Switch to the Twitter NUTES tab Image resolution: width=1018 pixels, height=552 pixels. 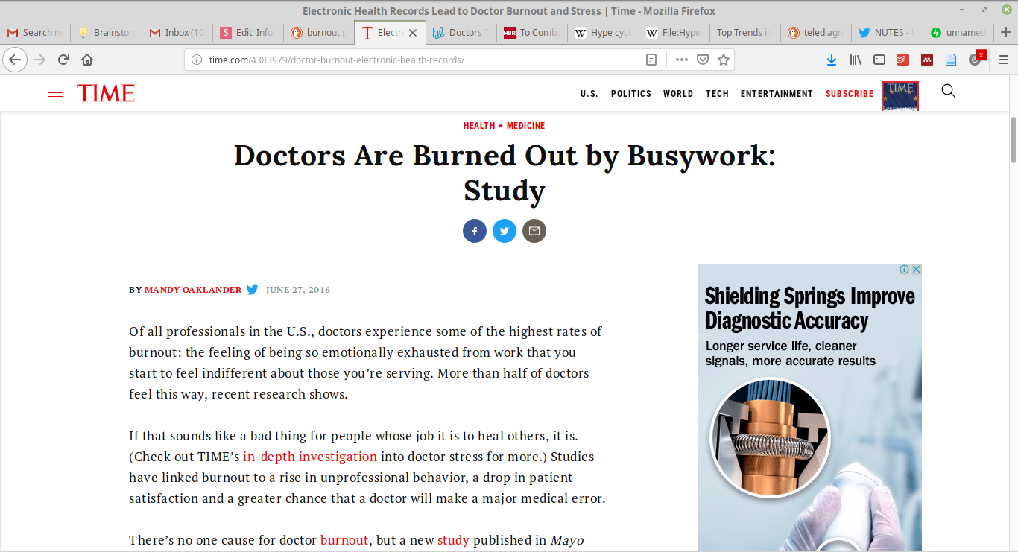[888, 32]
